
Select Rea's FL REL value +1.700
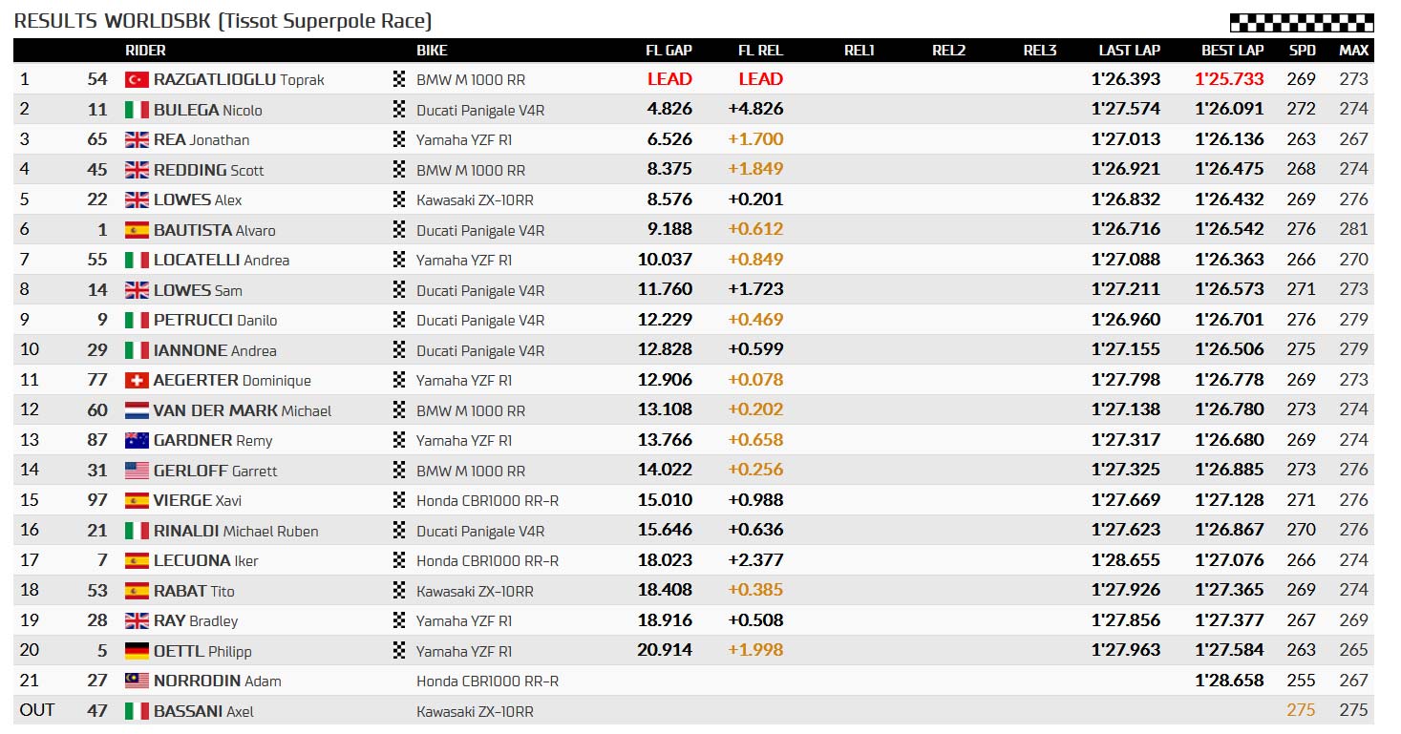click(x=755, y=139)
